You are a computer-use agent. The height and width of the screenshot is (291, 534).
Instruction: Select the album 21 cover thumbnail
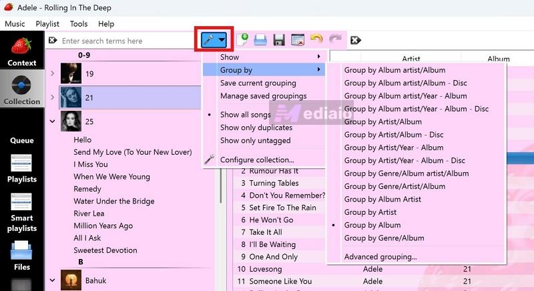[x=71, y=97]
